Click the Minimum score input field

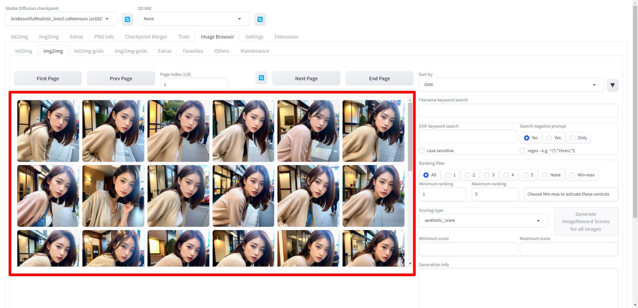[468, 249]
